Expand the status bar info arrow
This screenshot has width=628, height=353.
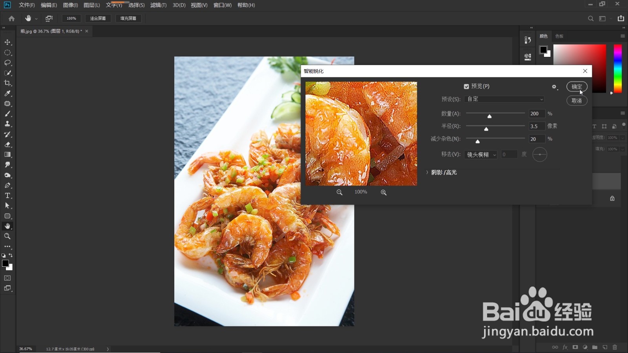click(x=108, y=349)
